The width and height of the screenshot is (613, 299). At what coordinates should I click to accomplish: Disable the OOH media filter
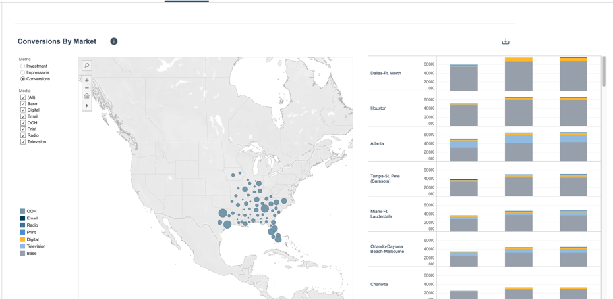23,123
